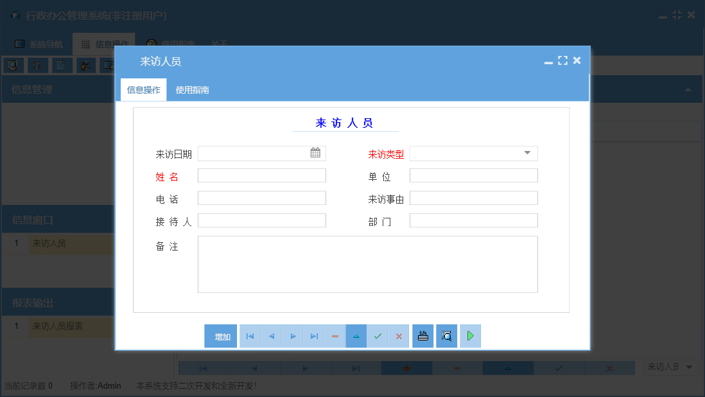Delete current record with the red minus icon
The height and width of the screenshot is (397, 705).
335,336
